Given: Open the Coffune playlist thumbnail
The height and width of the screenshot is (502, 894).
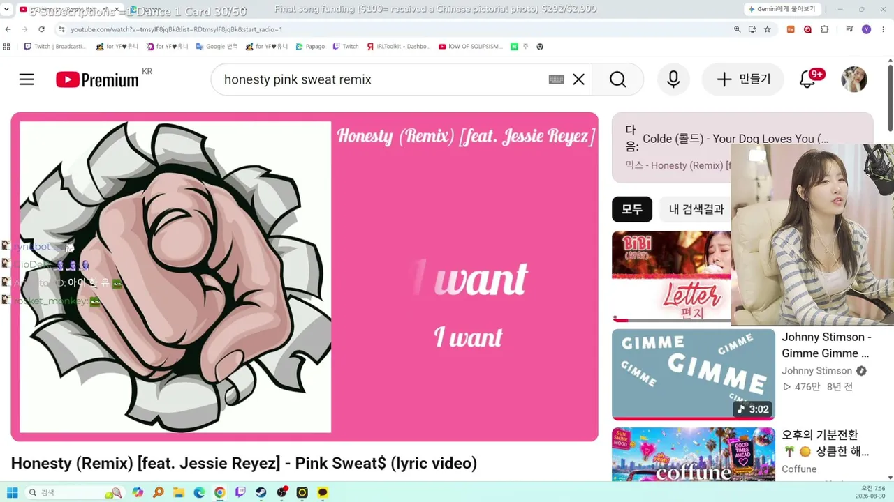Looking at the screenshot, I should click(694, 454).
